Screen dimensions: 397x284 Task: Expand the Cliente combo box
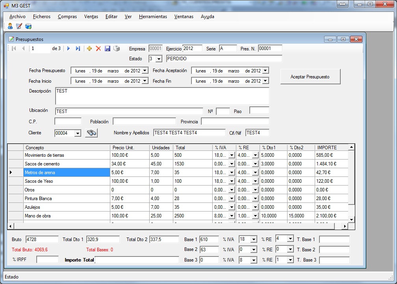coord(78,134)
